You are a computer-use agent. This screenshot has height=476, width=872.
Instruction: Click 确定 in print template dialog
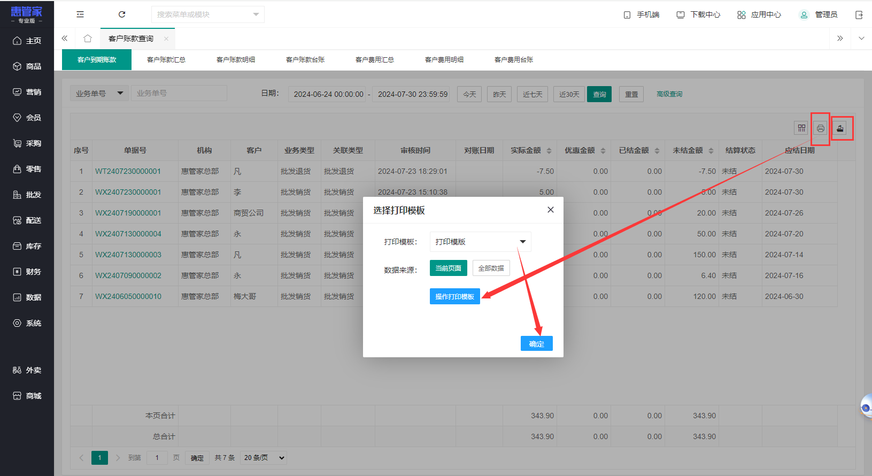click(x=537, y=343)
